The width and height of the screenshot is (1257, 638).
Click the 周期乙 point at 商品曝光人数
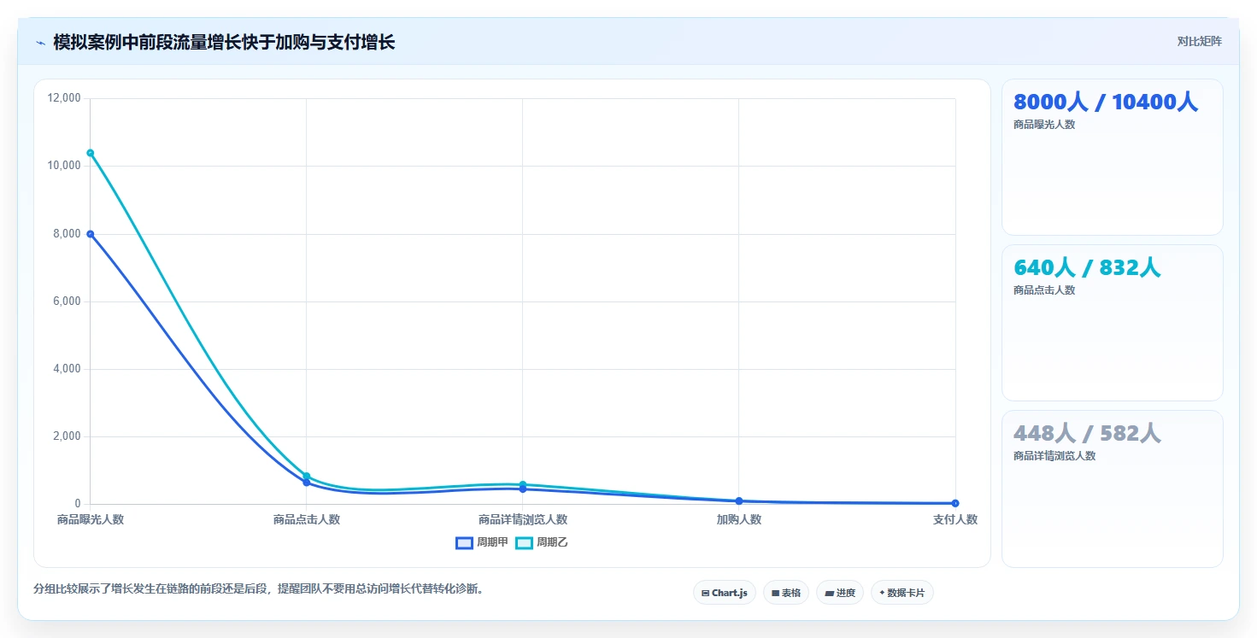click(x=90, y=153)
